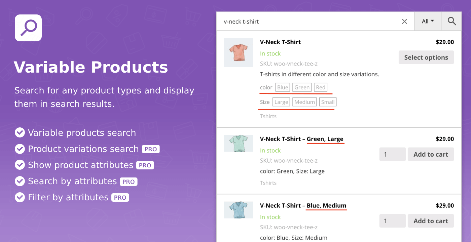Click 'color' attribute label in first product

[x=266, y=87]
